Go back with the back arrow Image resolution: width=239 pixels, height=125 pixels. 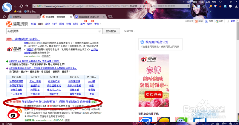pos(16,6)
